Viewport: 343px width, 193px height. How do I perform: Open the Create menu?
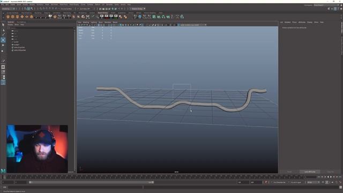pyautogui.click(x=13, y=5)
